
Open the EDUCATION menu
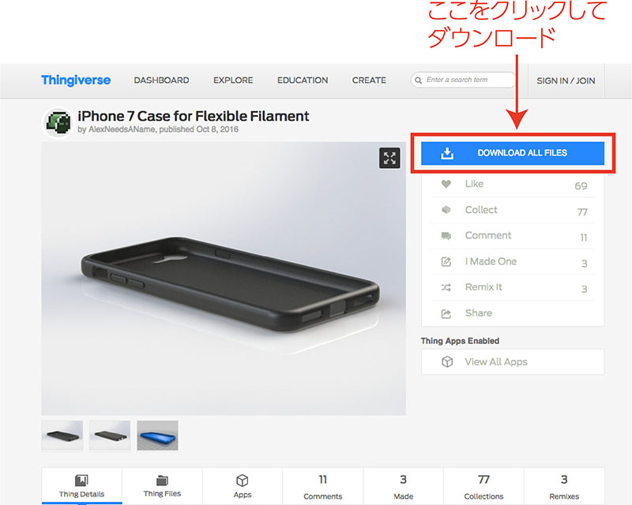[x=303, y=80]
